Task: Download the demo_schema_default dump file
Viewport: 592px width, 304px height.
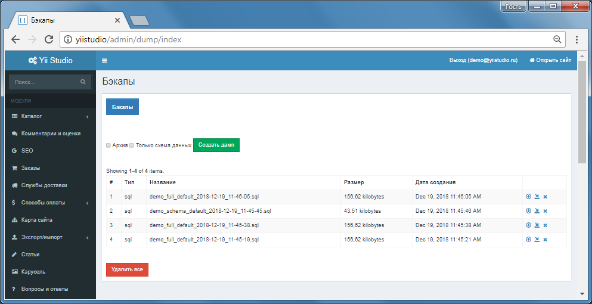Action: [x=529, y=211]
